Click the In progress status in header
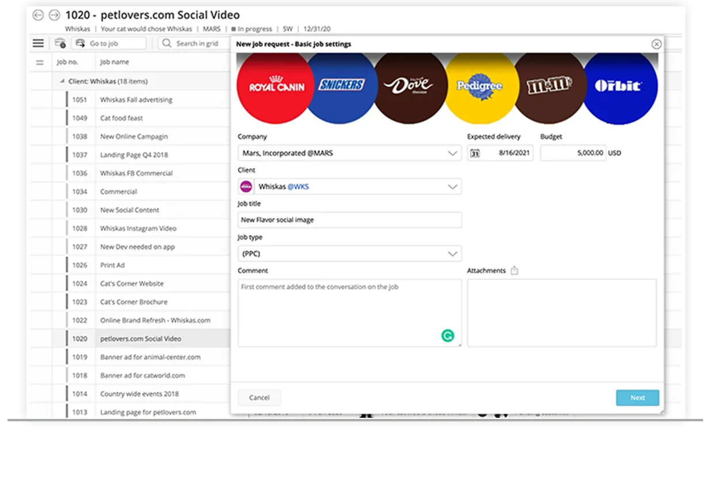This screenshot has width=720, height=481. click(x=250, y=29)
